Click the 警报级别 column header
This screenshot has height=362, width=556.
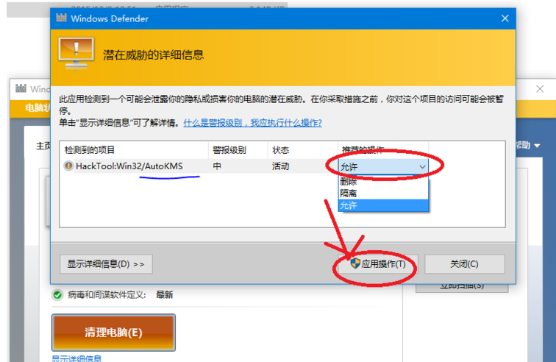point(229,150)
